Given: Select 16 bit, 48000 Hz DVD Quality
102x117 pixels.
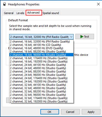Looking at the screenshot, I should pos(41,48).
